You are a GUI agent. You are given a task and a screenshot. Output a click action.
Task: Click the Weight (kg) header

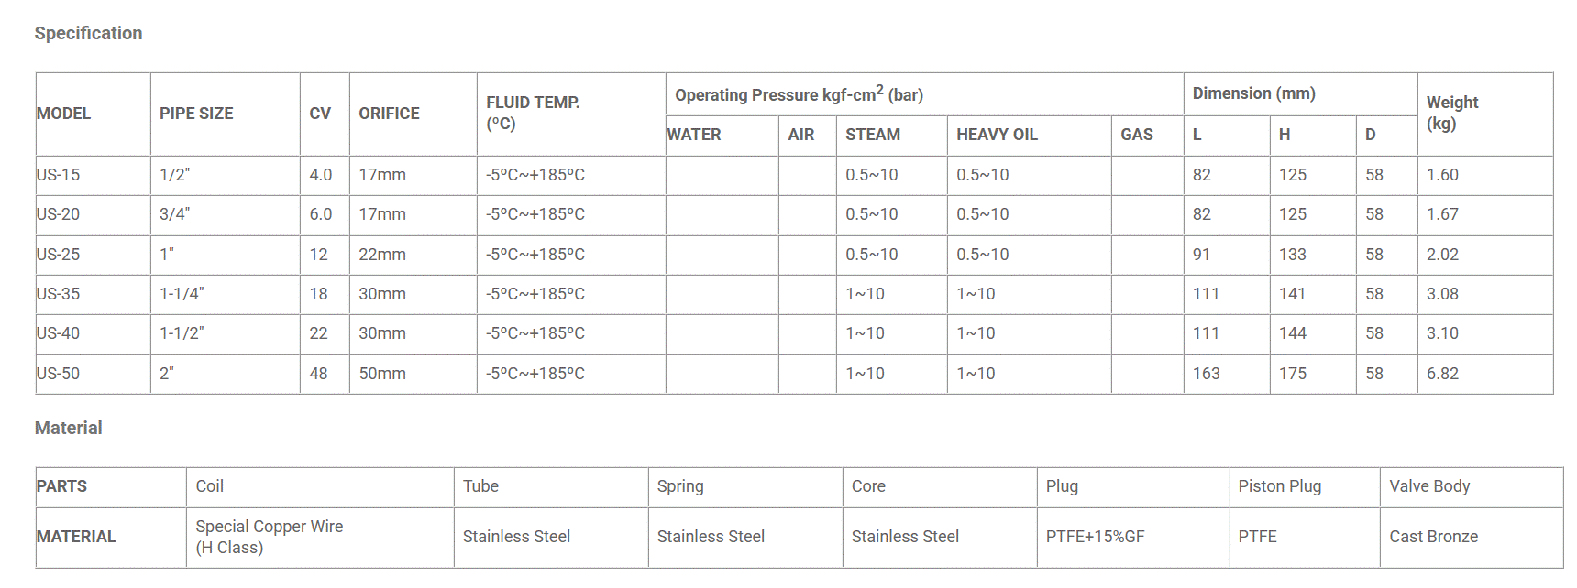click(x=1452, y=113)
